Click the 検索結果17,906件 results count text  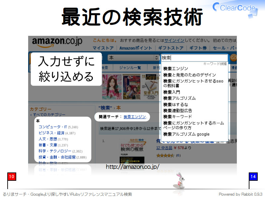tap(131, 129)
